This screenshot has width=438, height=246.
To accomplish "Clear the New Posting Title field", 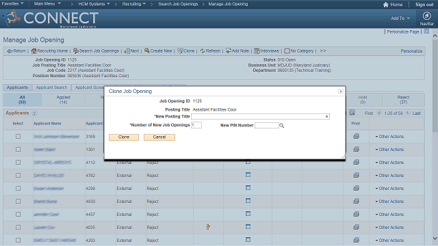I will tap(326, 117).
